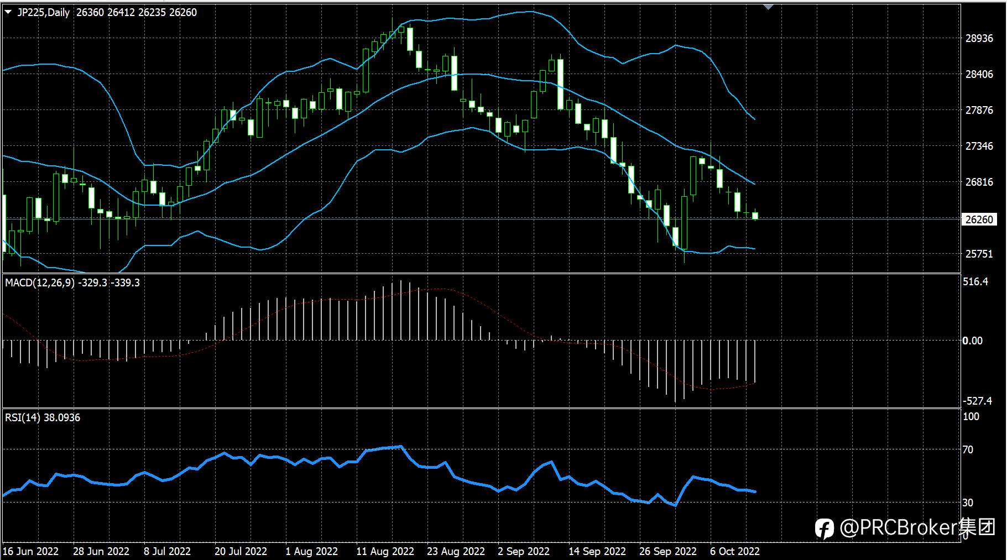
Task: Click the 28 Jun 2022 date label
Action: (101, 551)
